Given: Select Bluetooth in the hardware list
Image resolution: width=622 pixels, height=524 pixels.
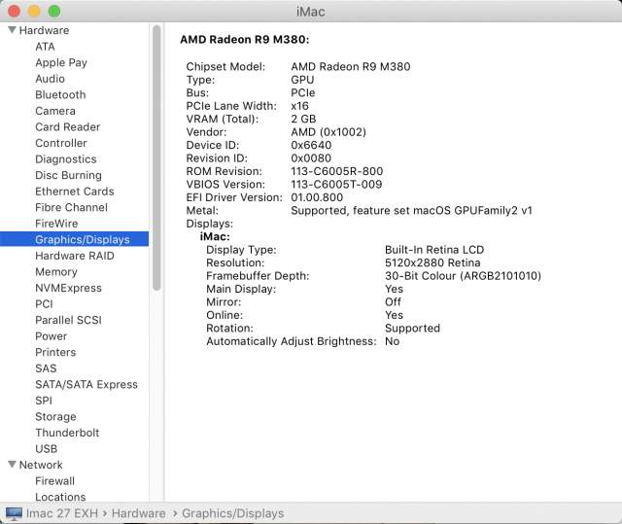Looking at the screenshot, I should coord(60,94).
